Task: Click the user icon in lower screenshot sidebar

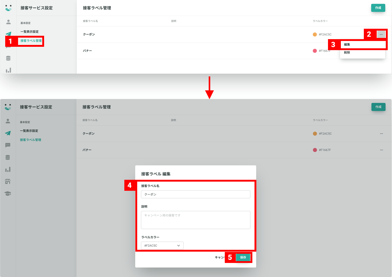Action: [x=8, y=121]
